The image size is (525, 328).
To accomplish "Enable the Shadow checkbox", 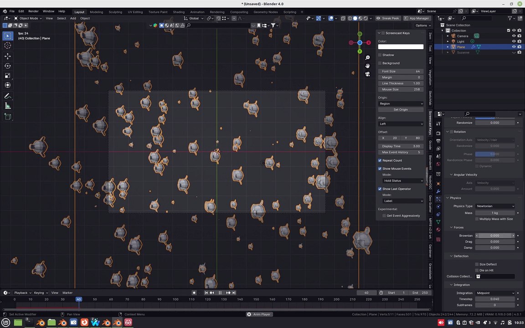I will coord(380,55).
